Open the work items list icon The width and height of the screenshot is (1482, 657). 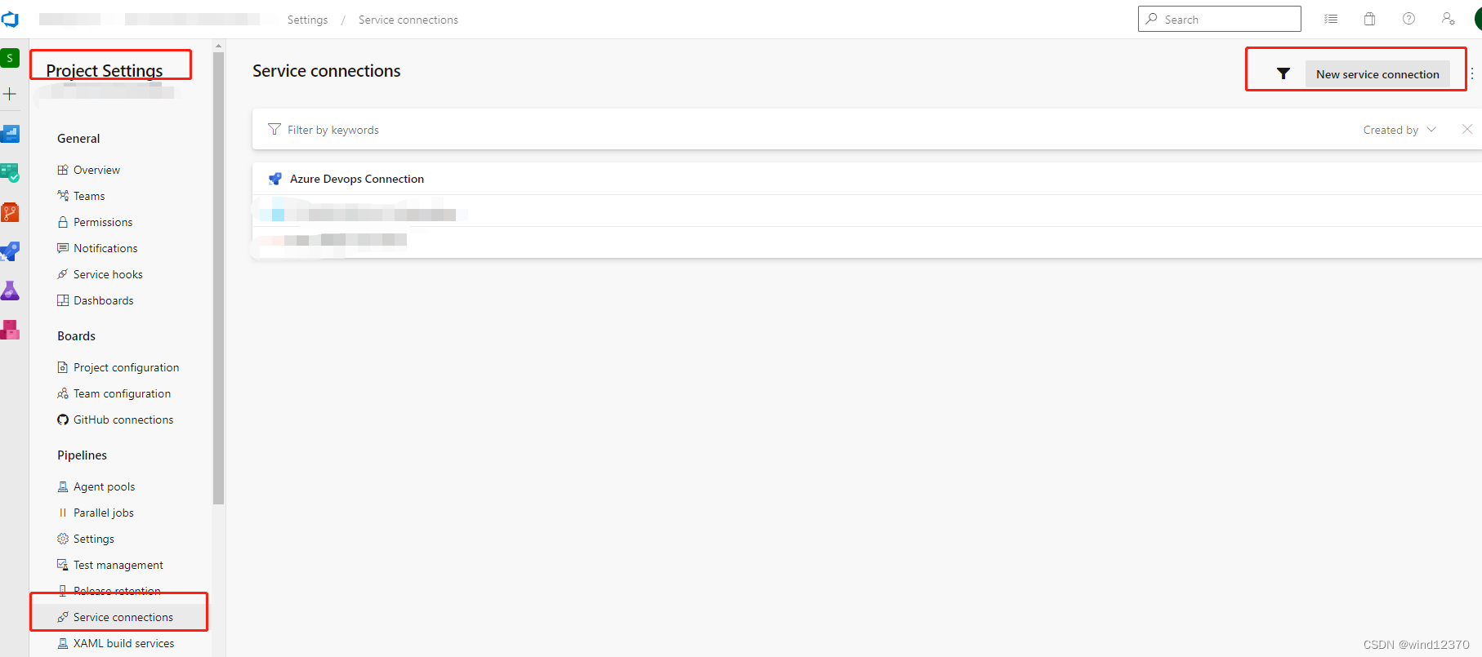pyautogui.click(x=1331, y=19)
